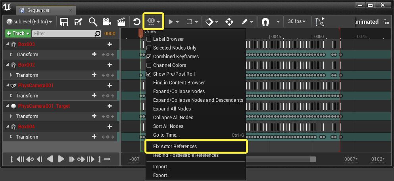Enable Channel Colors checkbox
The image size is (394, 181).
click(149, 65)
